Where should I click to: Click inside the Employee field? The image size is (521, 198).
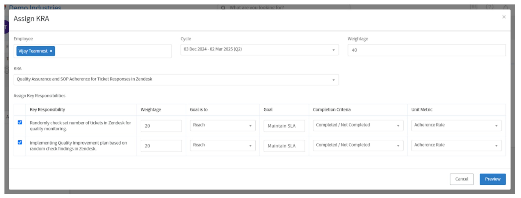coord(113,51)
